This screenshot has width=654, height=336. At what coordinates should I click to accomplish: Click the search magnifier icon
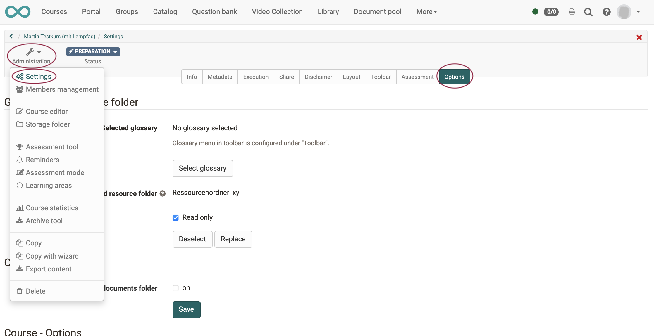click(588, 12)
